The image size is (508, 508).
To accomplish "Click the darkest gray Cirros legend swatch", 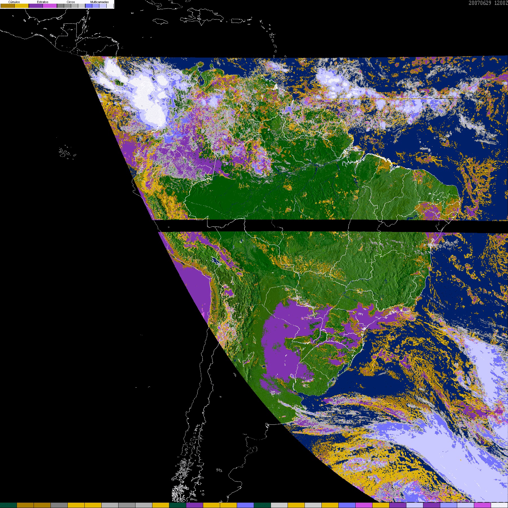I will pyautogui.click(x=60, y=6).
